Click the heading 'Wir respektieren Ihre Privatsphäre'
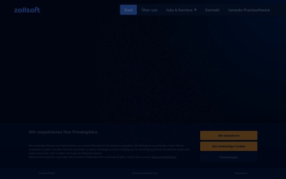286x179 pixels. pos(63,132)
